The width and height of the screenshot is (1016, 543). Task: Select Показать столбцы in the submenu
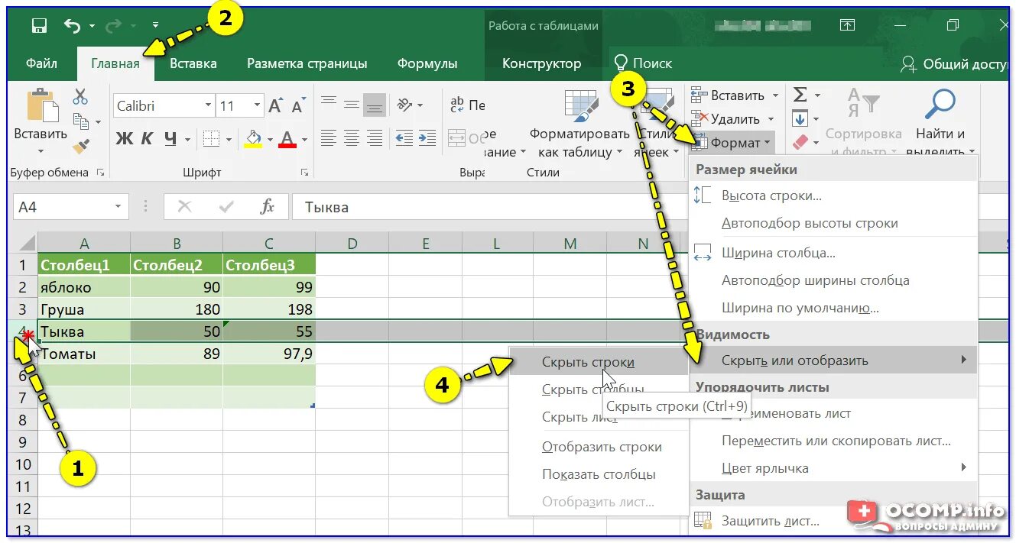(x=599, y=474)
